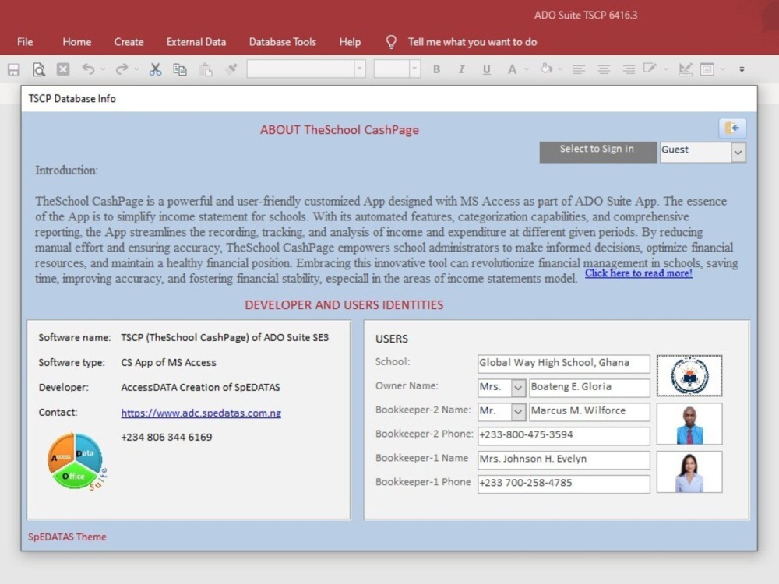The height and width of the screenshot is (584, 779).
Task: Click the Bookkeeper-1 Name field
Action: (564, 460)
